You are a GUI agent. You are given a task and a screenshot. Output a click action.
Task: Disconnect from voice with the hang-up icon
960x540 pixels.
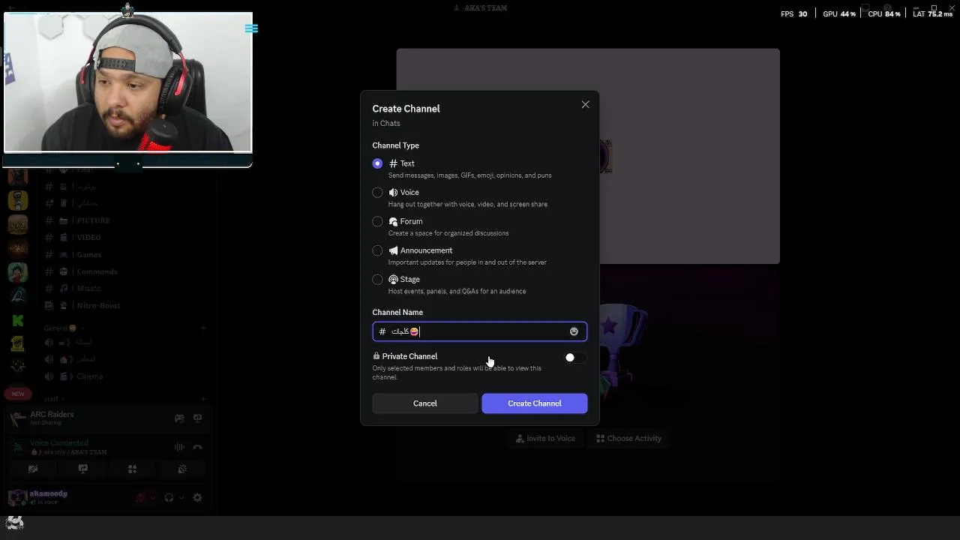coord(197,447)
